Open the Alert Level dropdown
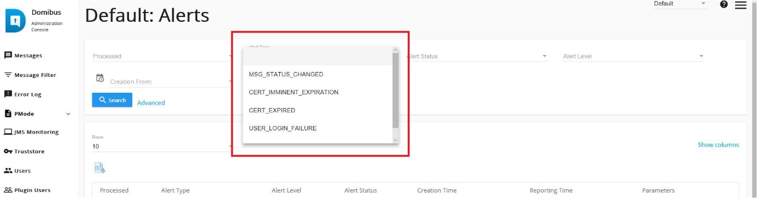This screenshot has width=757, height=198. (633, 56)
